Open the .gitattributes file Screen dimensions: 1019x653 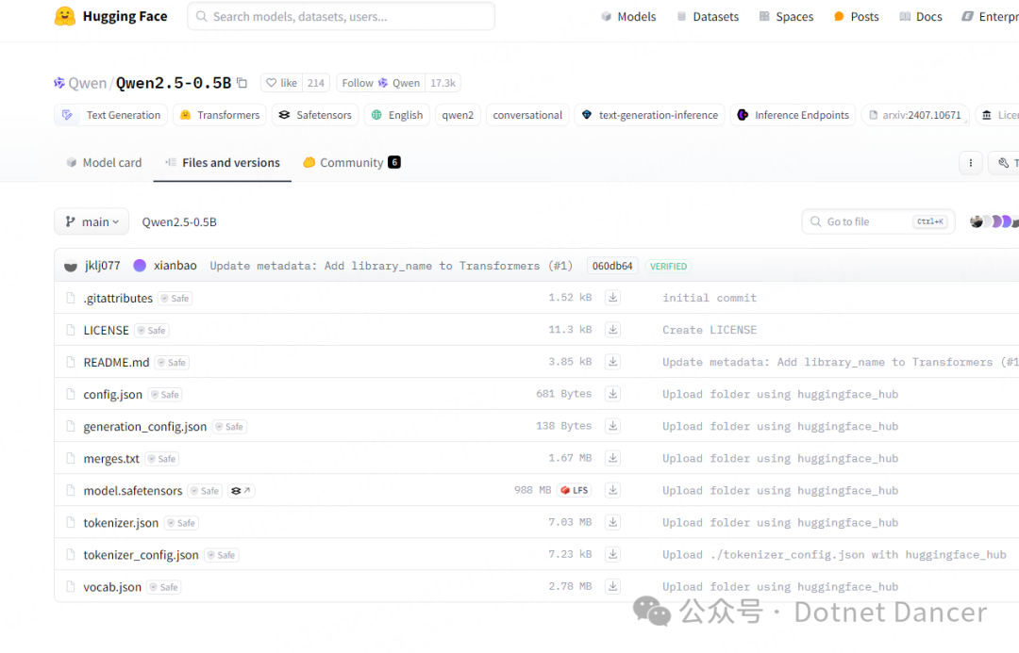118,298
